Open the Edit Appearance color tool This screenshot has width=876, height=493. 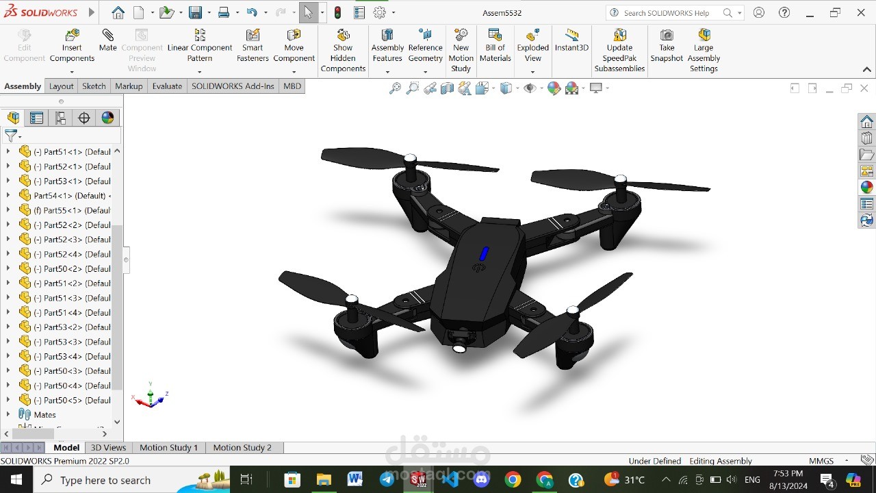click(x=554, y=88)
